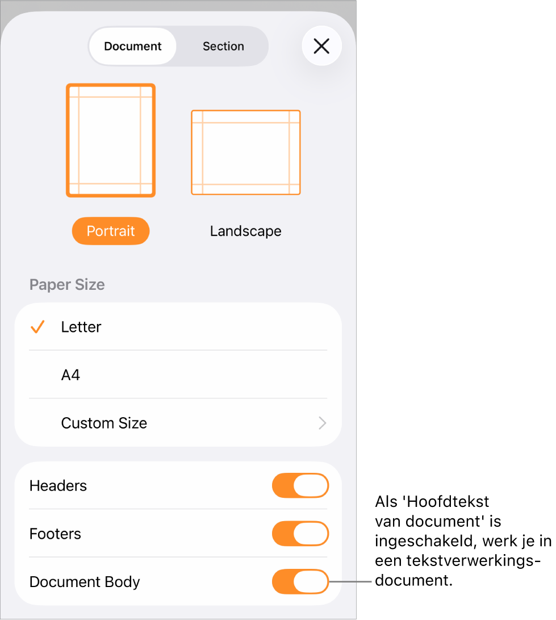Choose A4 paper size
This screenshot has width=556, height=620.
tap(178, 375)
